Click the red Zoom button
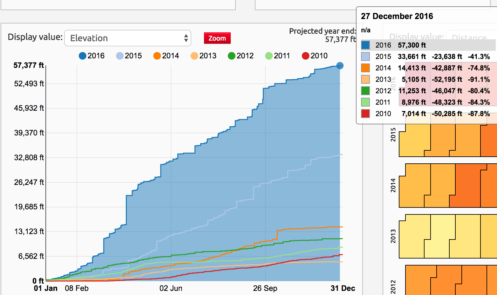497x295 pixels. click(217, 38)
